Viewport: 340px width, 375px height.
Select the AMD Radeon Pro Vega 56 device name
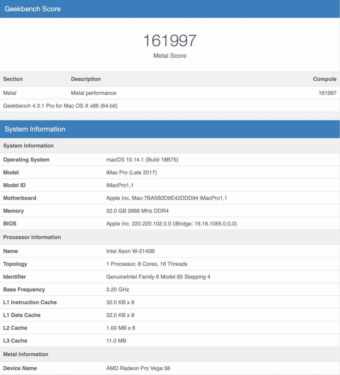coord(138,368)
